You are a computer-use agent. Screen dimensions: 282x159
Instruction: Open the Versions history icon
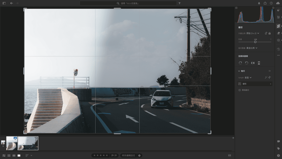point(278,49)
